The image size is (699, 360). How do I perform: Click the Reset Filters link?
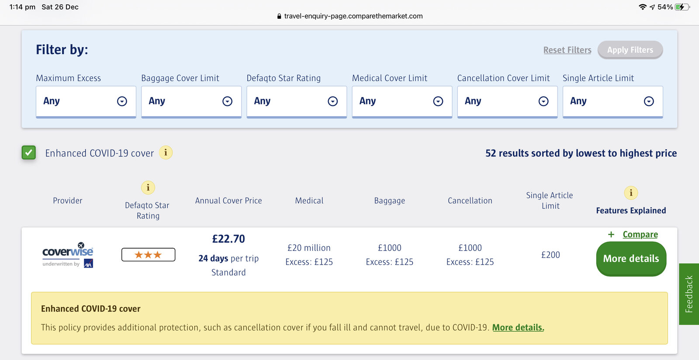tap(567, 50)
